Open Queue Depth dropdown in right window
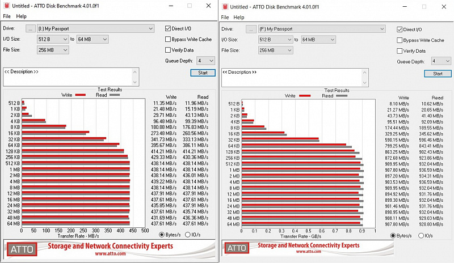This screenshot has height=263, width=454. pyautogui.click(x=441, y=61)
